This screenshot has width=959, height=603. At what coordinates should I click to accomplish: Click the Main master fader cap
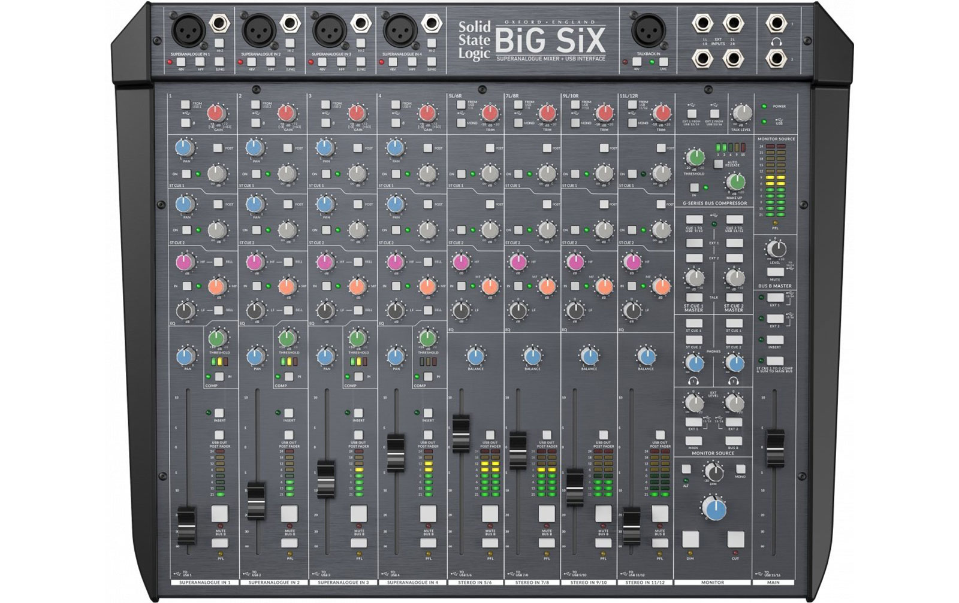774,447
